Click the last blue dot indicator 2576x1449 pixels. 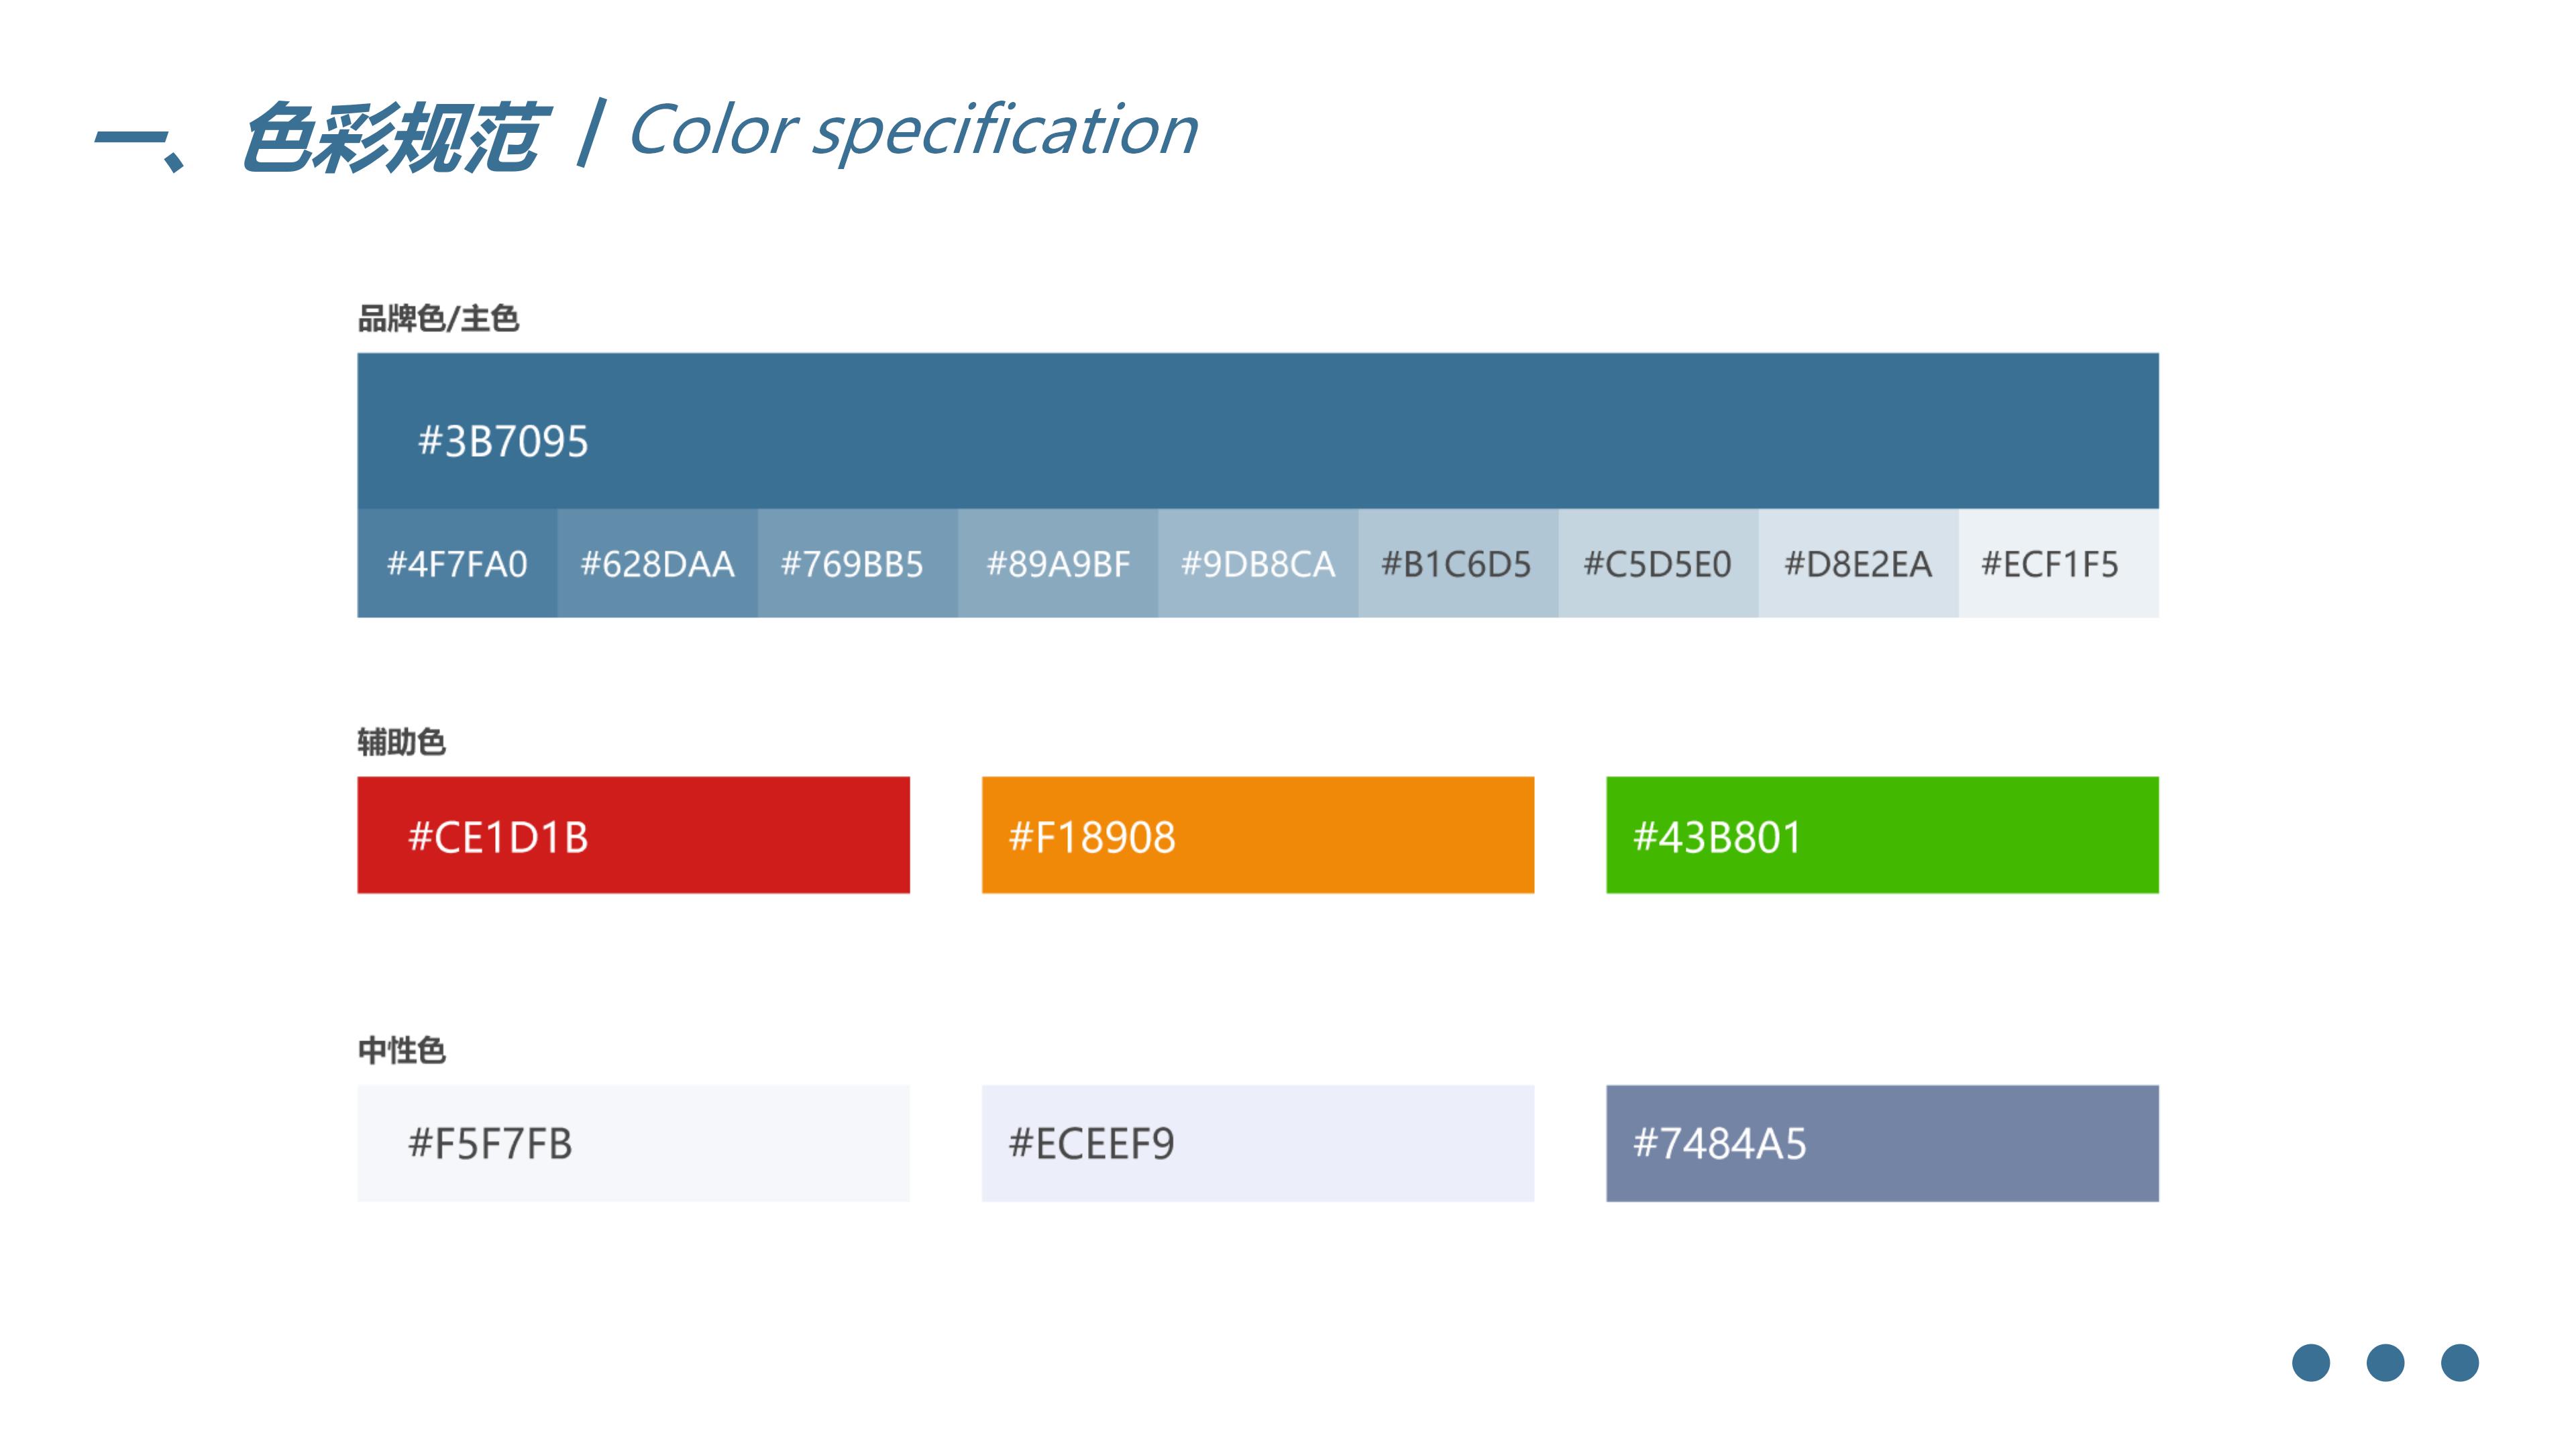pos(2459,1362)
